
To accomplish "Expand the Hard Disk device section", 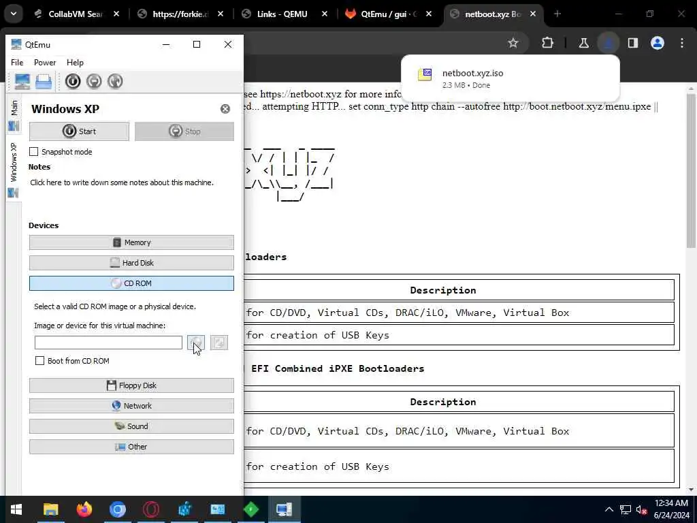I will [131, 263].
